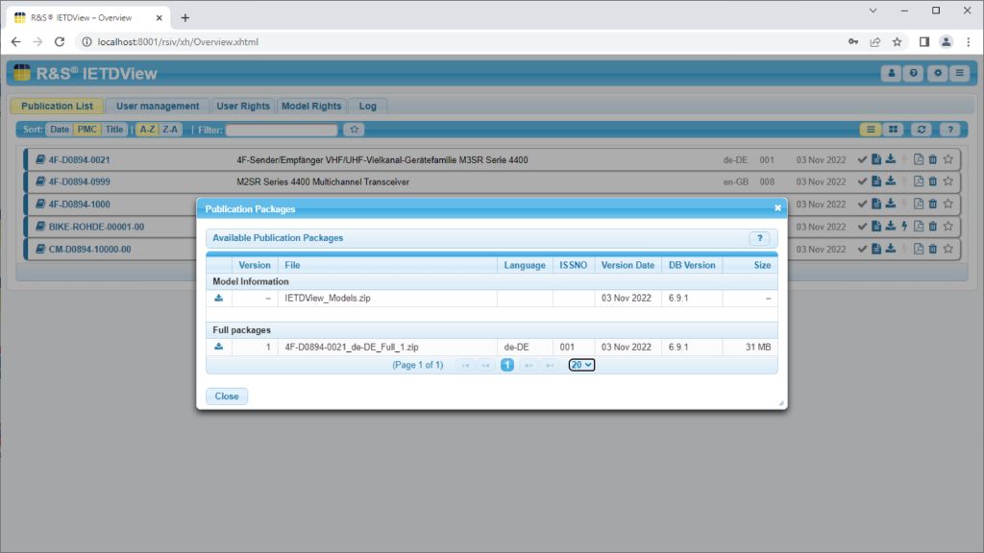Go to the first page of packages
The height and width of the screenshot is (553, 984).
point(465,365)
